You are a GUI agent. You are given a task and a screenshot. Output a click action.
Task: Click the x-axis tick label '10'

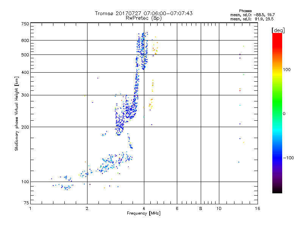tap(219, 208)
